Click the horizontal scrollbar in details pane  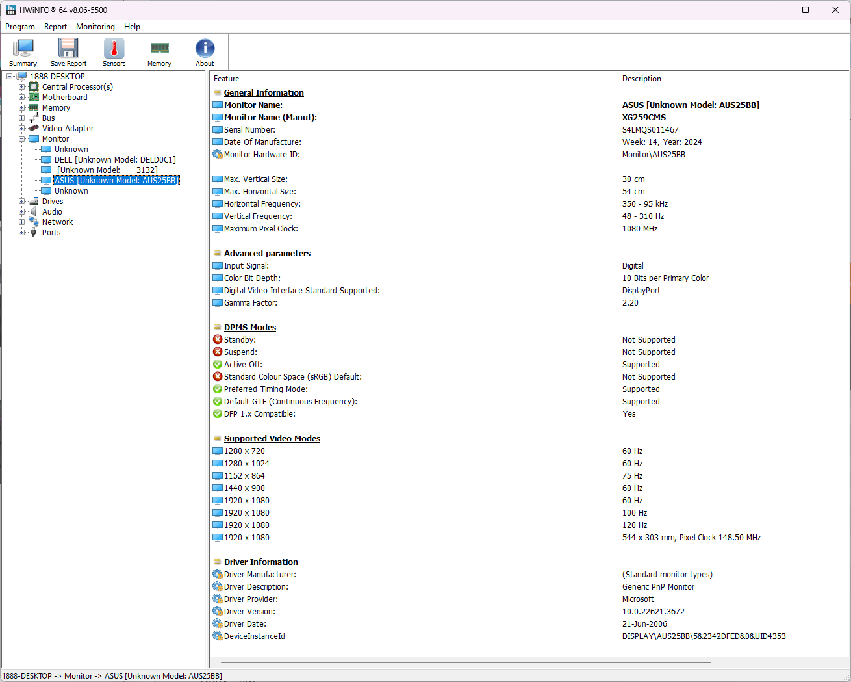tap(465, 662)
